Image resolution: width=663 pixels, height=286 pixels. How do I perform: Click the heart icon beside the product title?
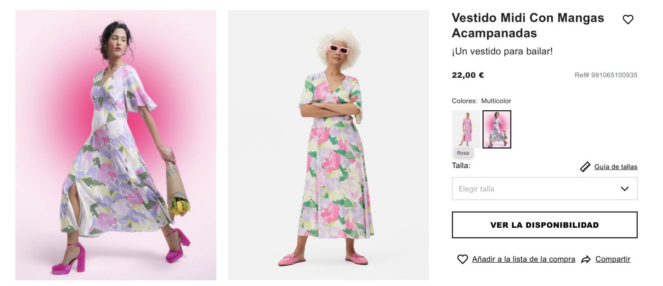coord(628,19)
